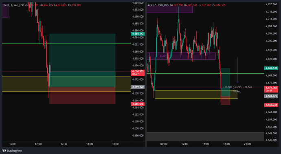Select gray 4,669.920 entry label on 5-minute chart

[271, 96]
